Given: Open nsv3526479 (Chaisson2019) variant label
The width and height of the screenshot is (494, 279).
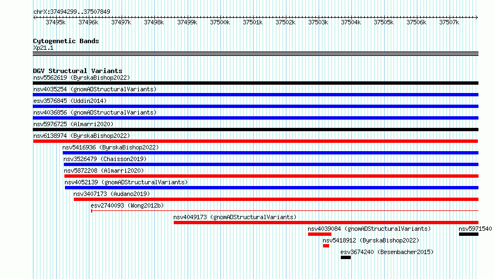Looking at the screenshot, I should [x=105, y=159].
